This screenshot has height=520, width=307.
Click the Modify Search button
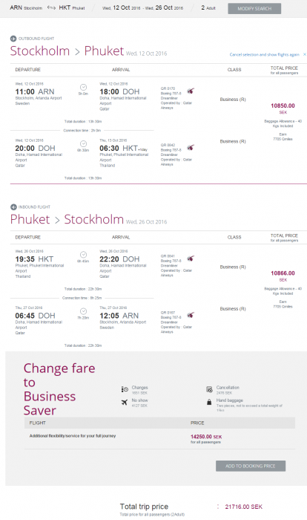pyautogui.click(x=254, y=9)
